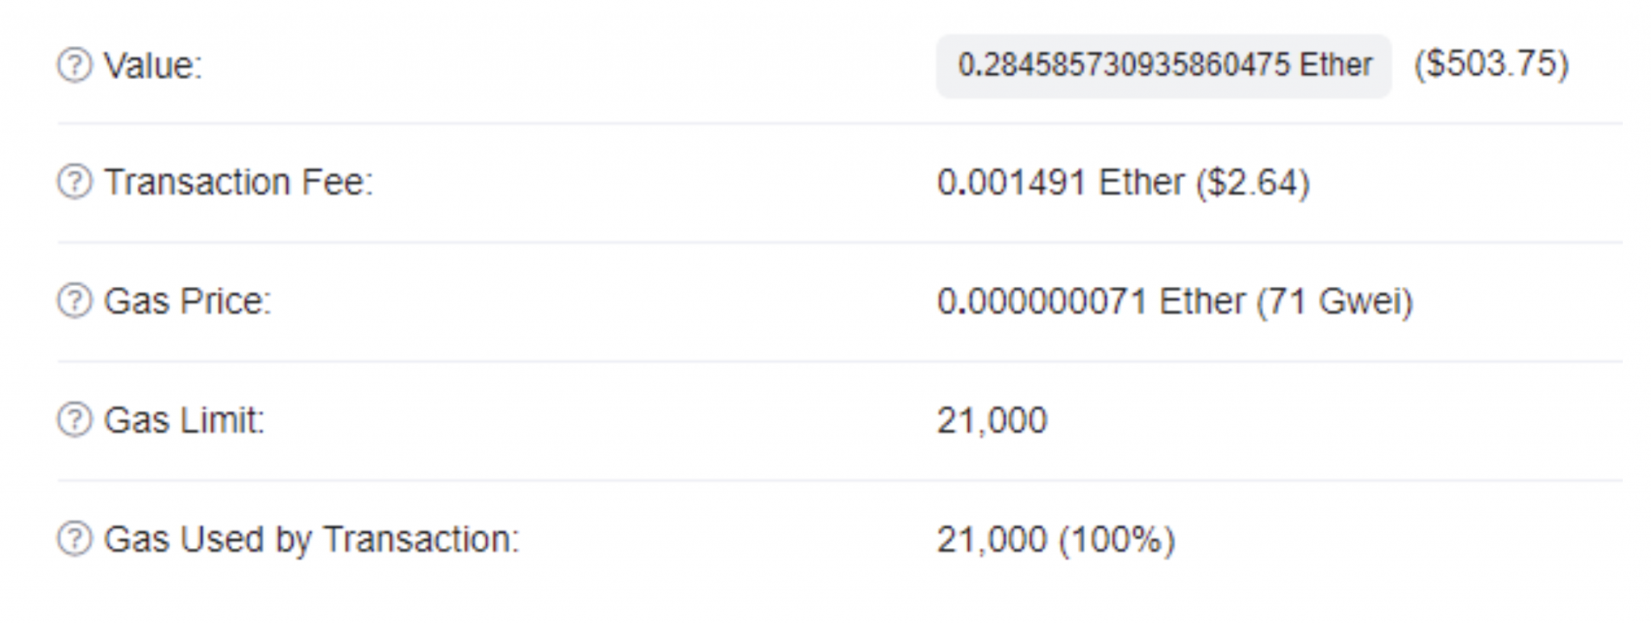Click the Gas Used by Transaction: label
Screen dimensions: 1651x623
[312, 539]
